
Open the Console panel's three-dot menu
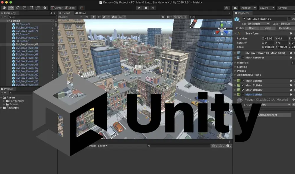(x=230, y=142)
